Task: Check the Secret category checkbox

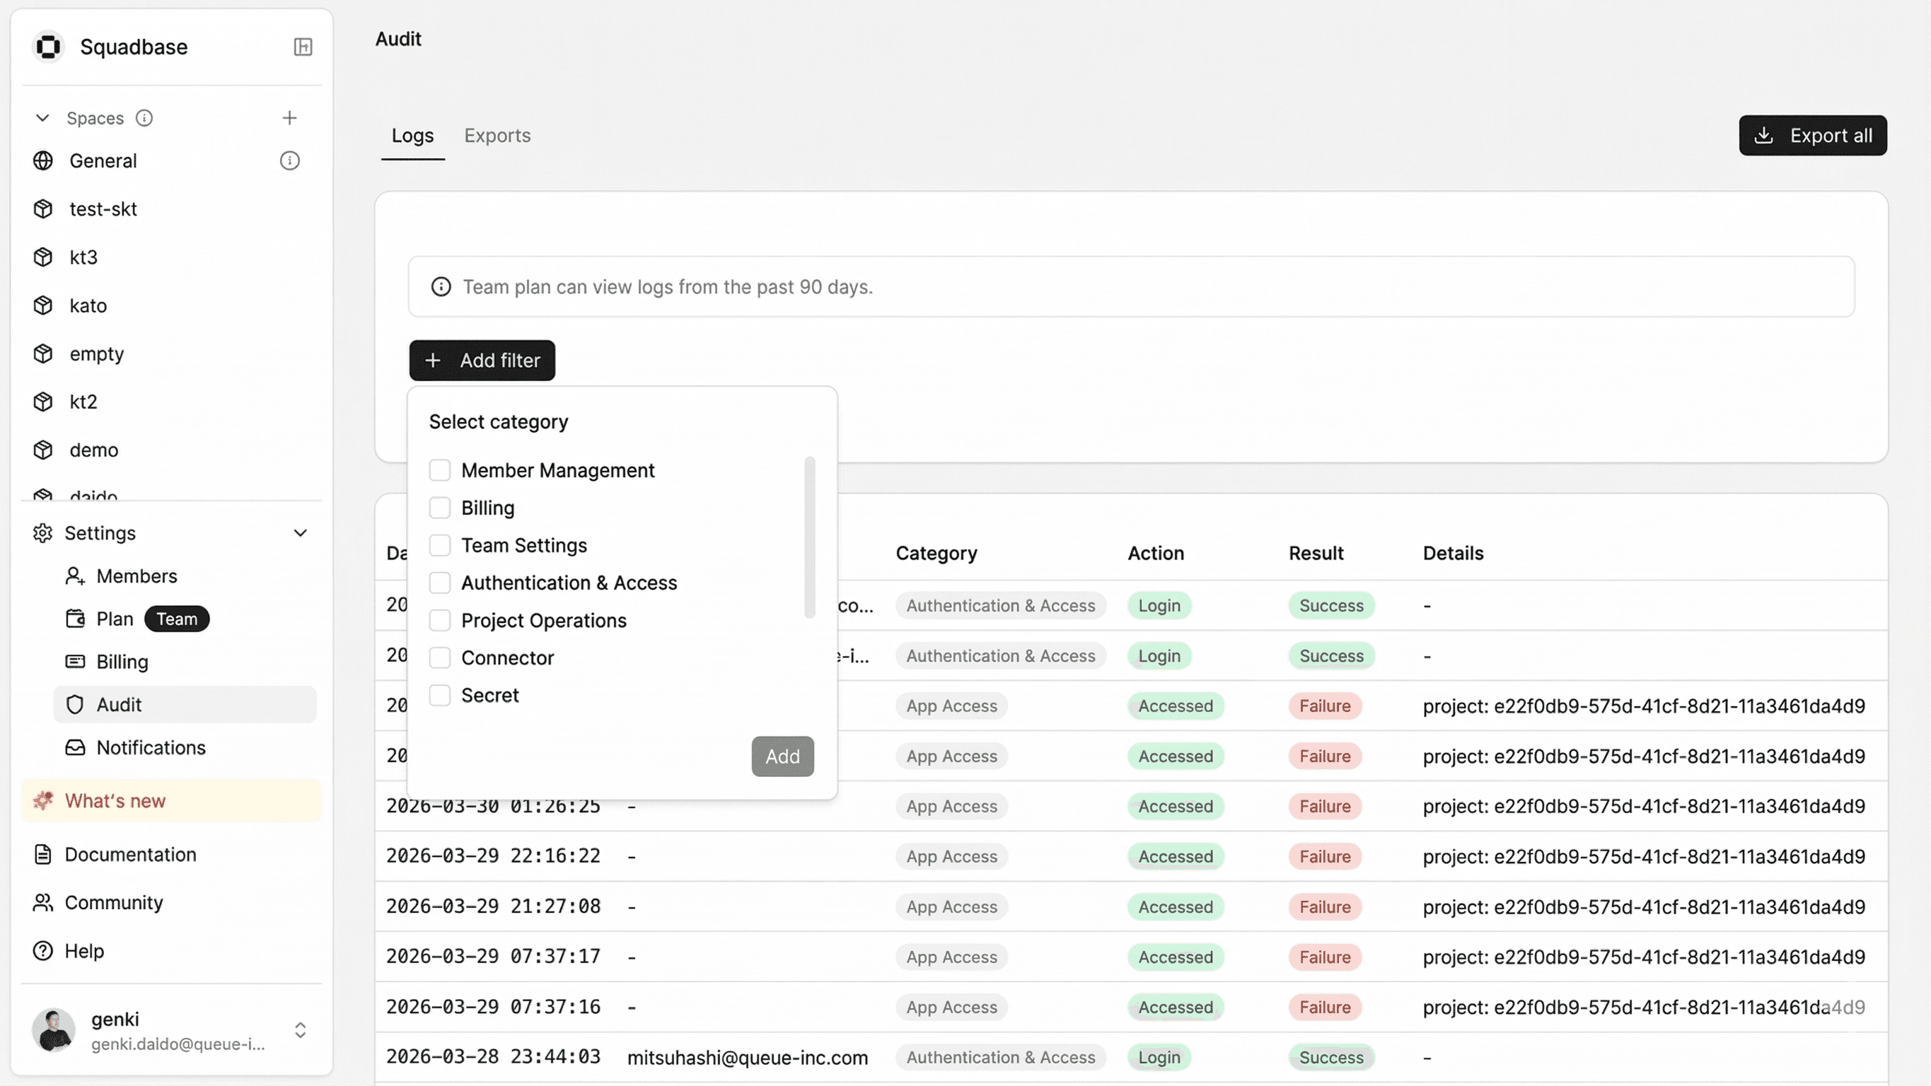Action: (440, 695)
